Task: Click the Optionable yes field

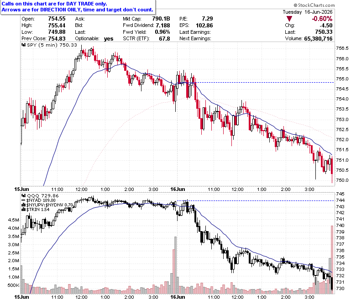Action: click(94, 39)
